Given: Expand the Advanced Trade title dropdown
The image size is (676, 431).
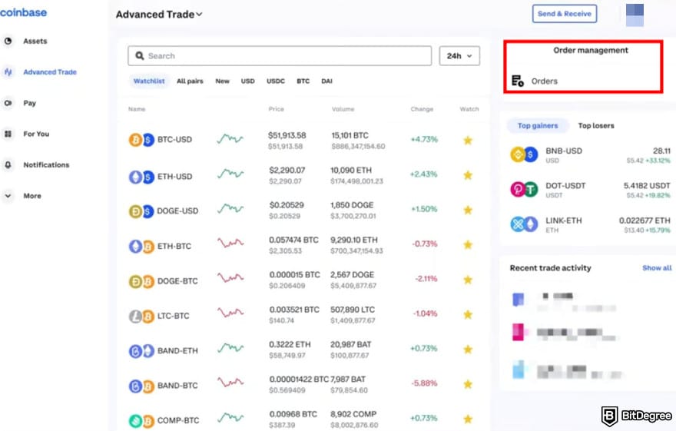Looking at the screenshot, I should 159,15.
